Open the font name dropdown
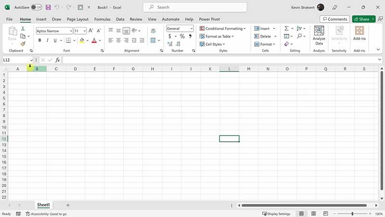The image size is (385, 217). point(71,31)
